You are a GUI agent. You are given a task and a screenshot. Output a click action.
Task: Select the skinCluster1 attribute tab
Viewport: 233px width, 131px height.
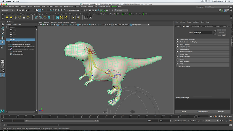coord(209,26)
